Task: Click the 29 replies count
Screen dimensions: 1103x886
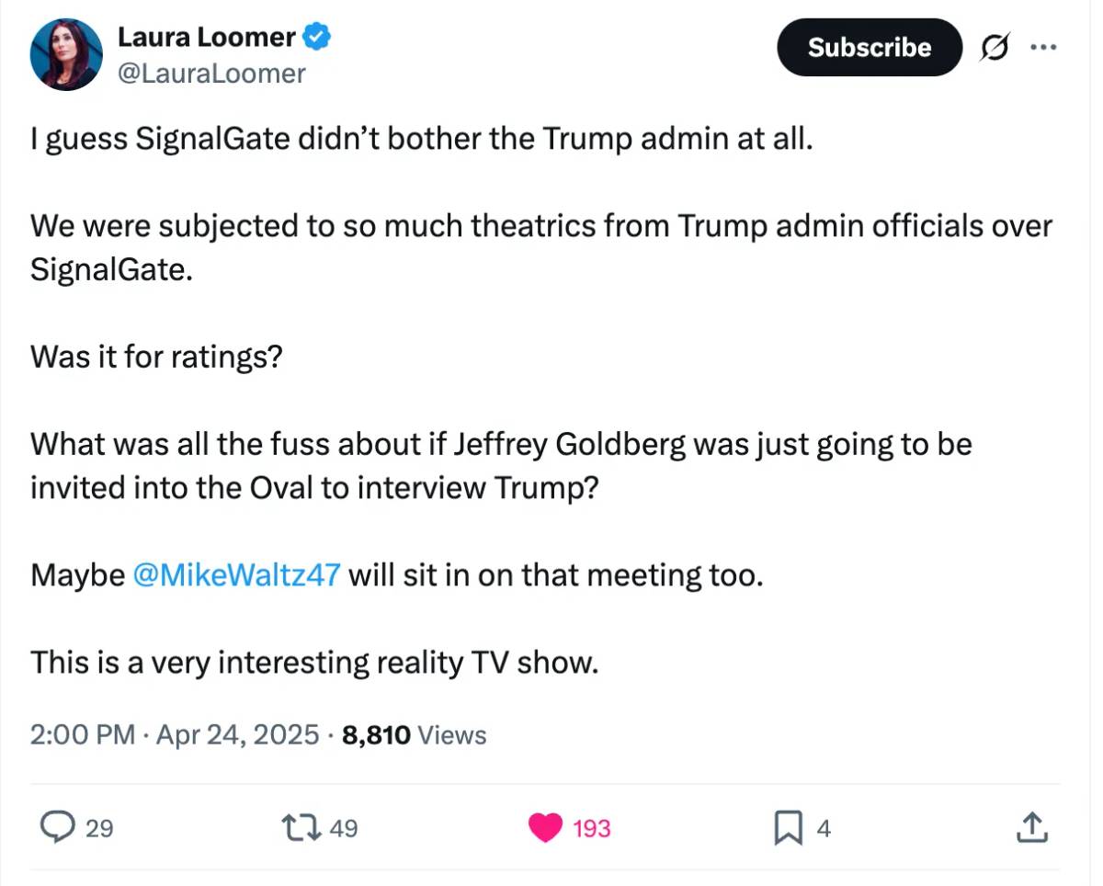Action: 99,829
